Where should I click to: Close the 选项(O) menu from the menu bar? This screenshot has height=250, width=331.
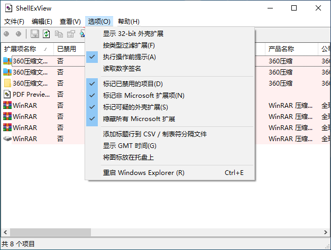coord(99,21)
